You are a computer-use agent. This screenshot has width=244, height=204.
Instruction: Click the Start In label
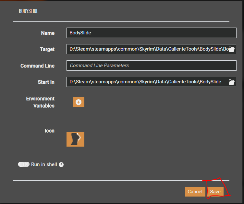click(x=46, y=82)
